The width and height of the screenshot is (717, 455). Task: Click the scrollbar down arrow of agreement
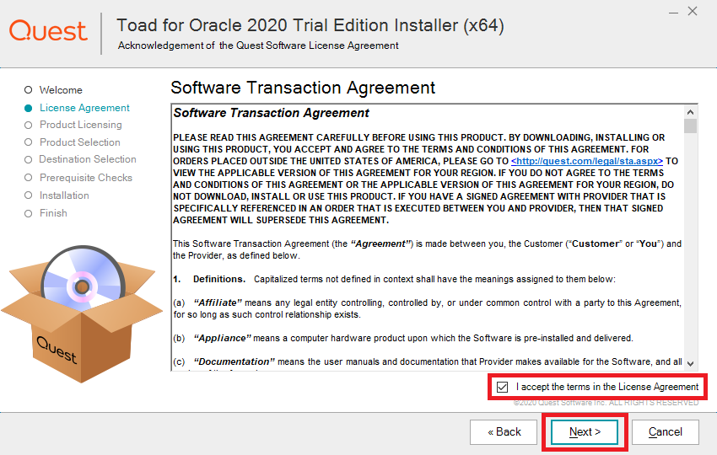[691, 364]
